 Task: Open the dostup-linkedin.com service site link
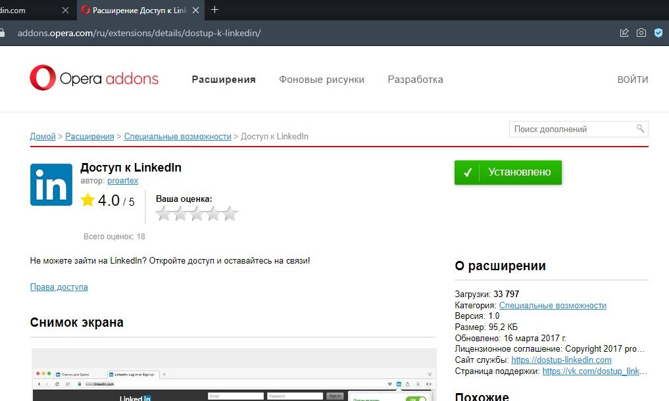561,360
